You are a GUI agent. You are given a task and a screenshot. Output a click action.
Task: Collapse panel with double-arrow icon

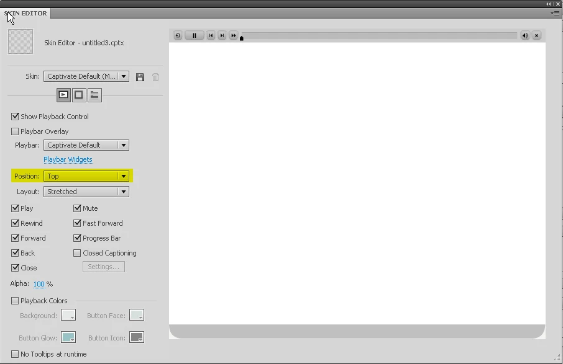[x=549, y=4]
